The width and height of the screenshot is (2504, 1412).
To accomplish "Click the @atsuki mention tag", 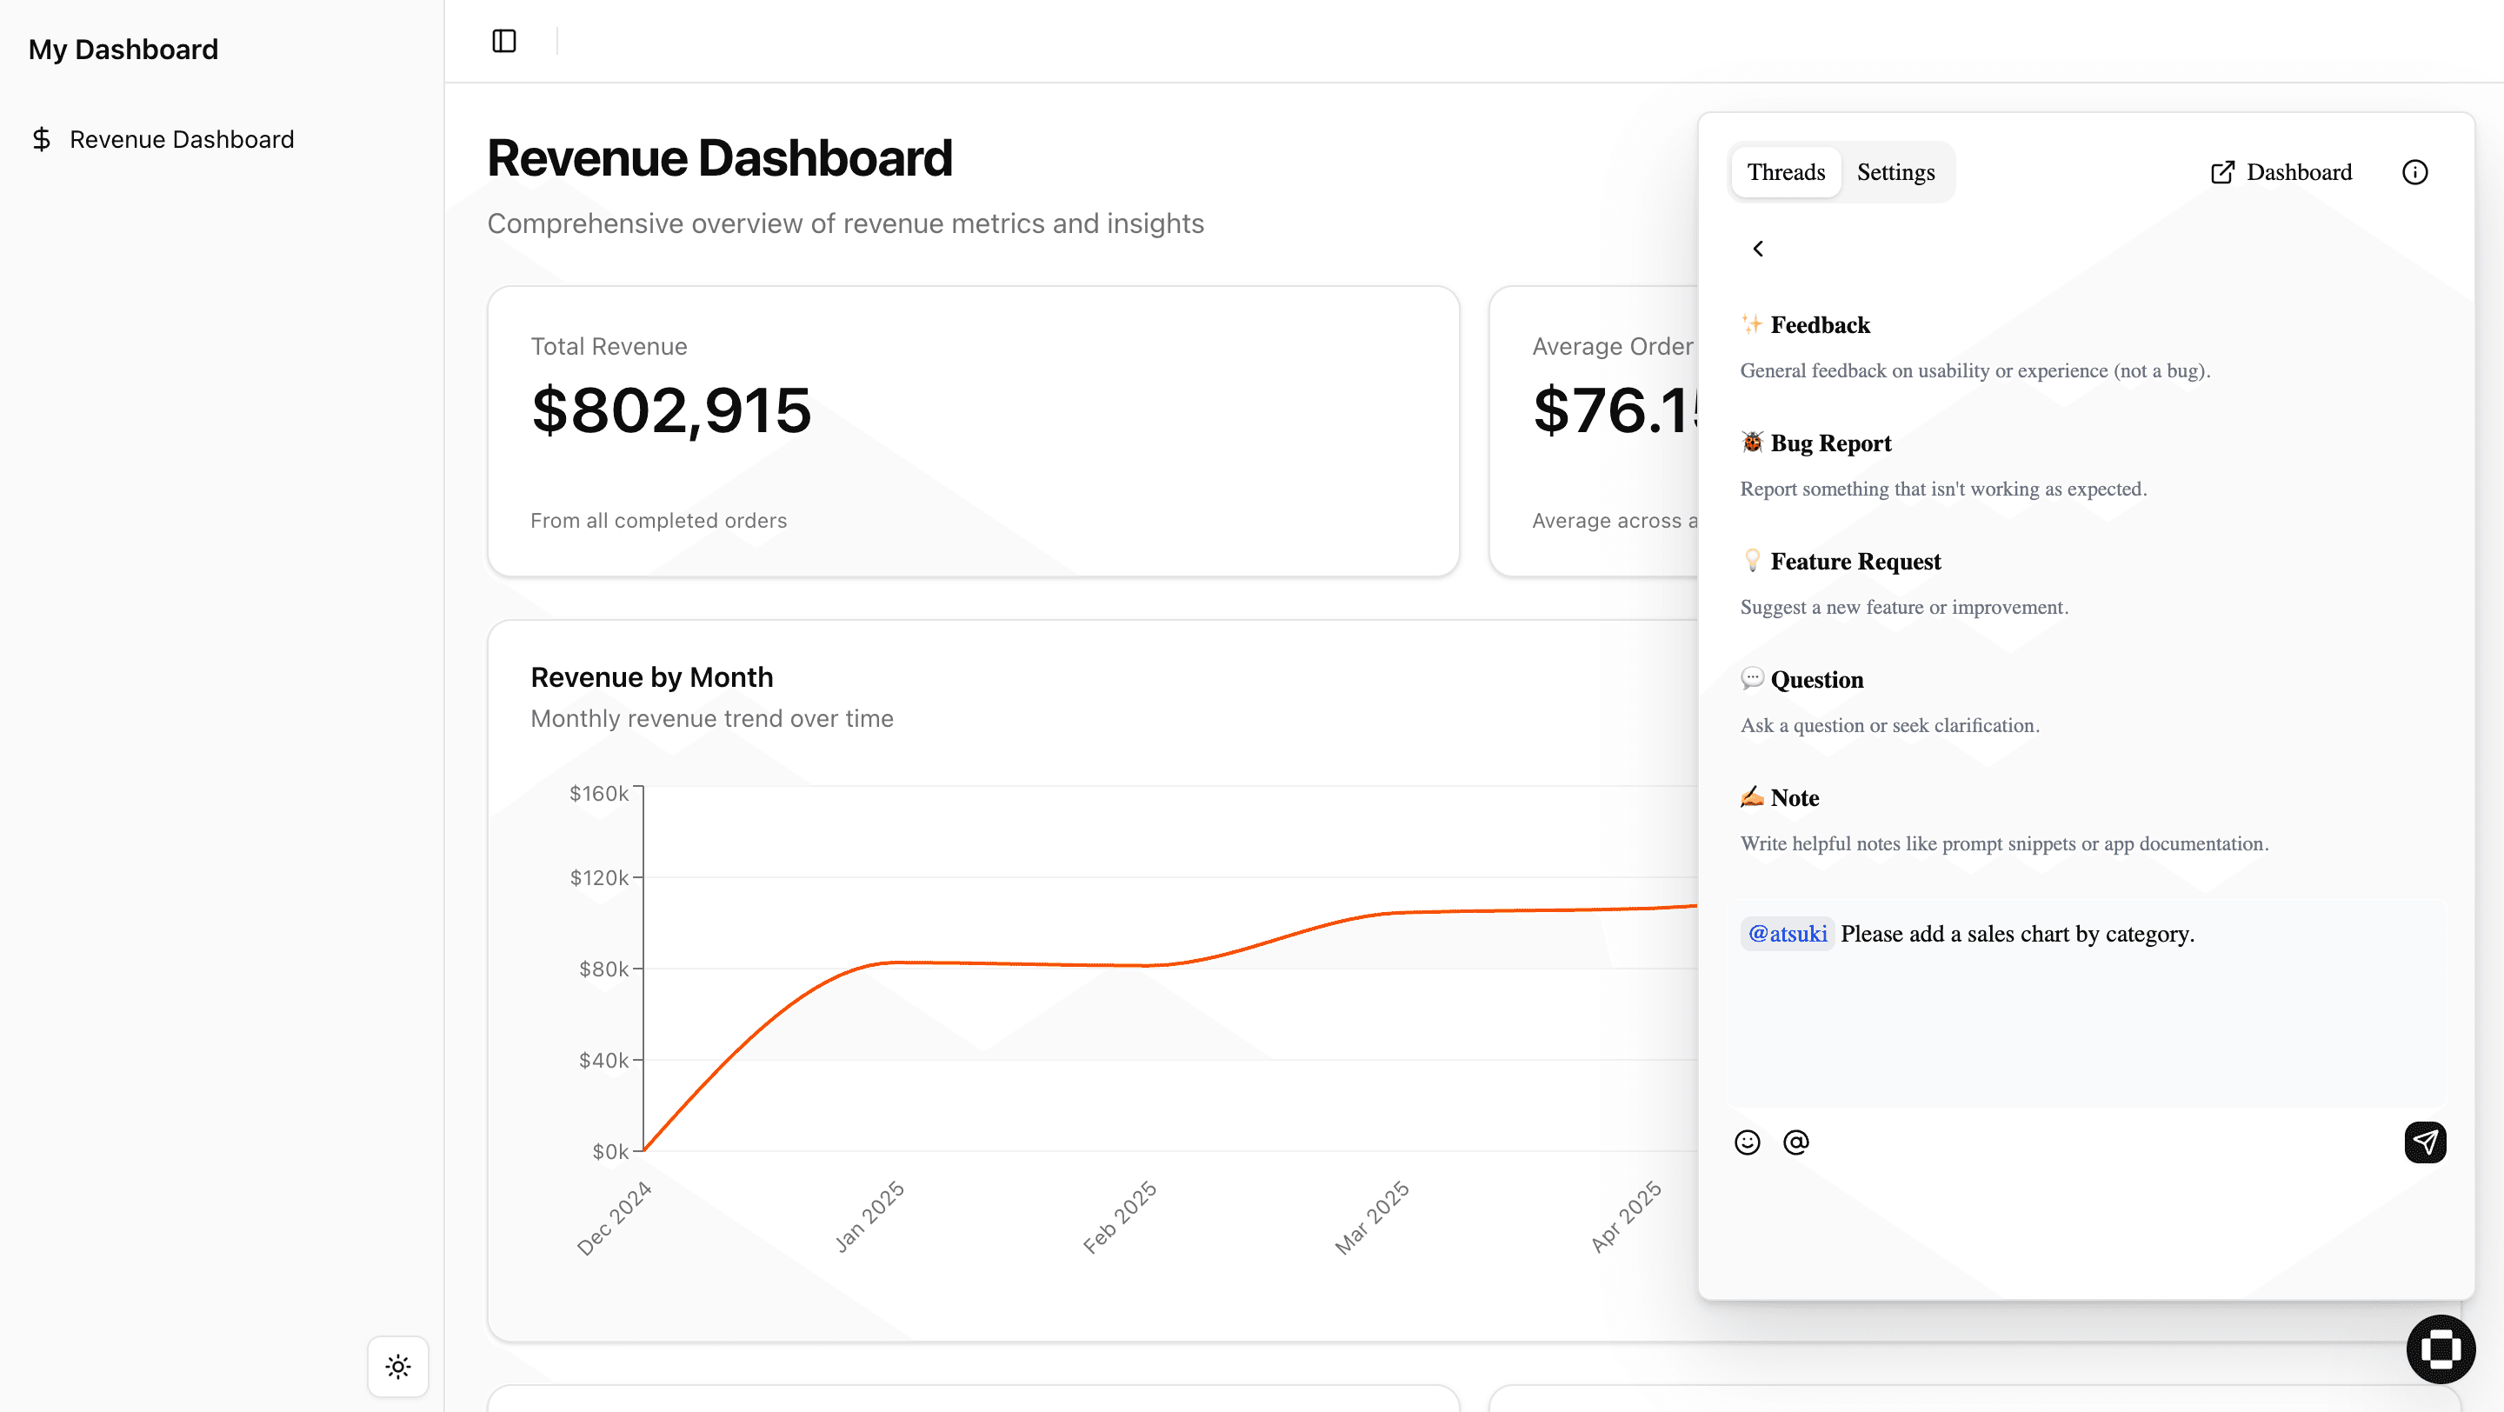I will (x=1787, y=934).
